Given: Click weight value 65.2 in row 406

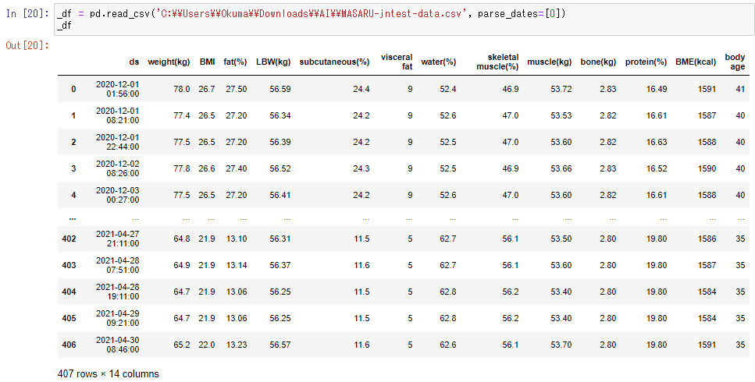Looking at the screenshot, I should (182, 345).
